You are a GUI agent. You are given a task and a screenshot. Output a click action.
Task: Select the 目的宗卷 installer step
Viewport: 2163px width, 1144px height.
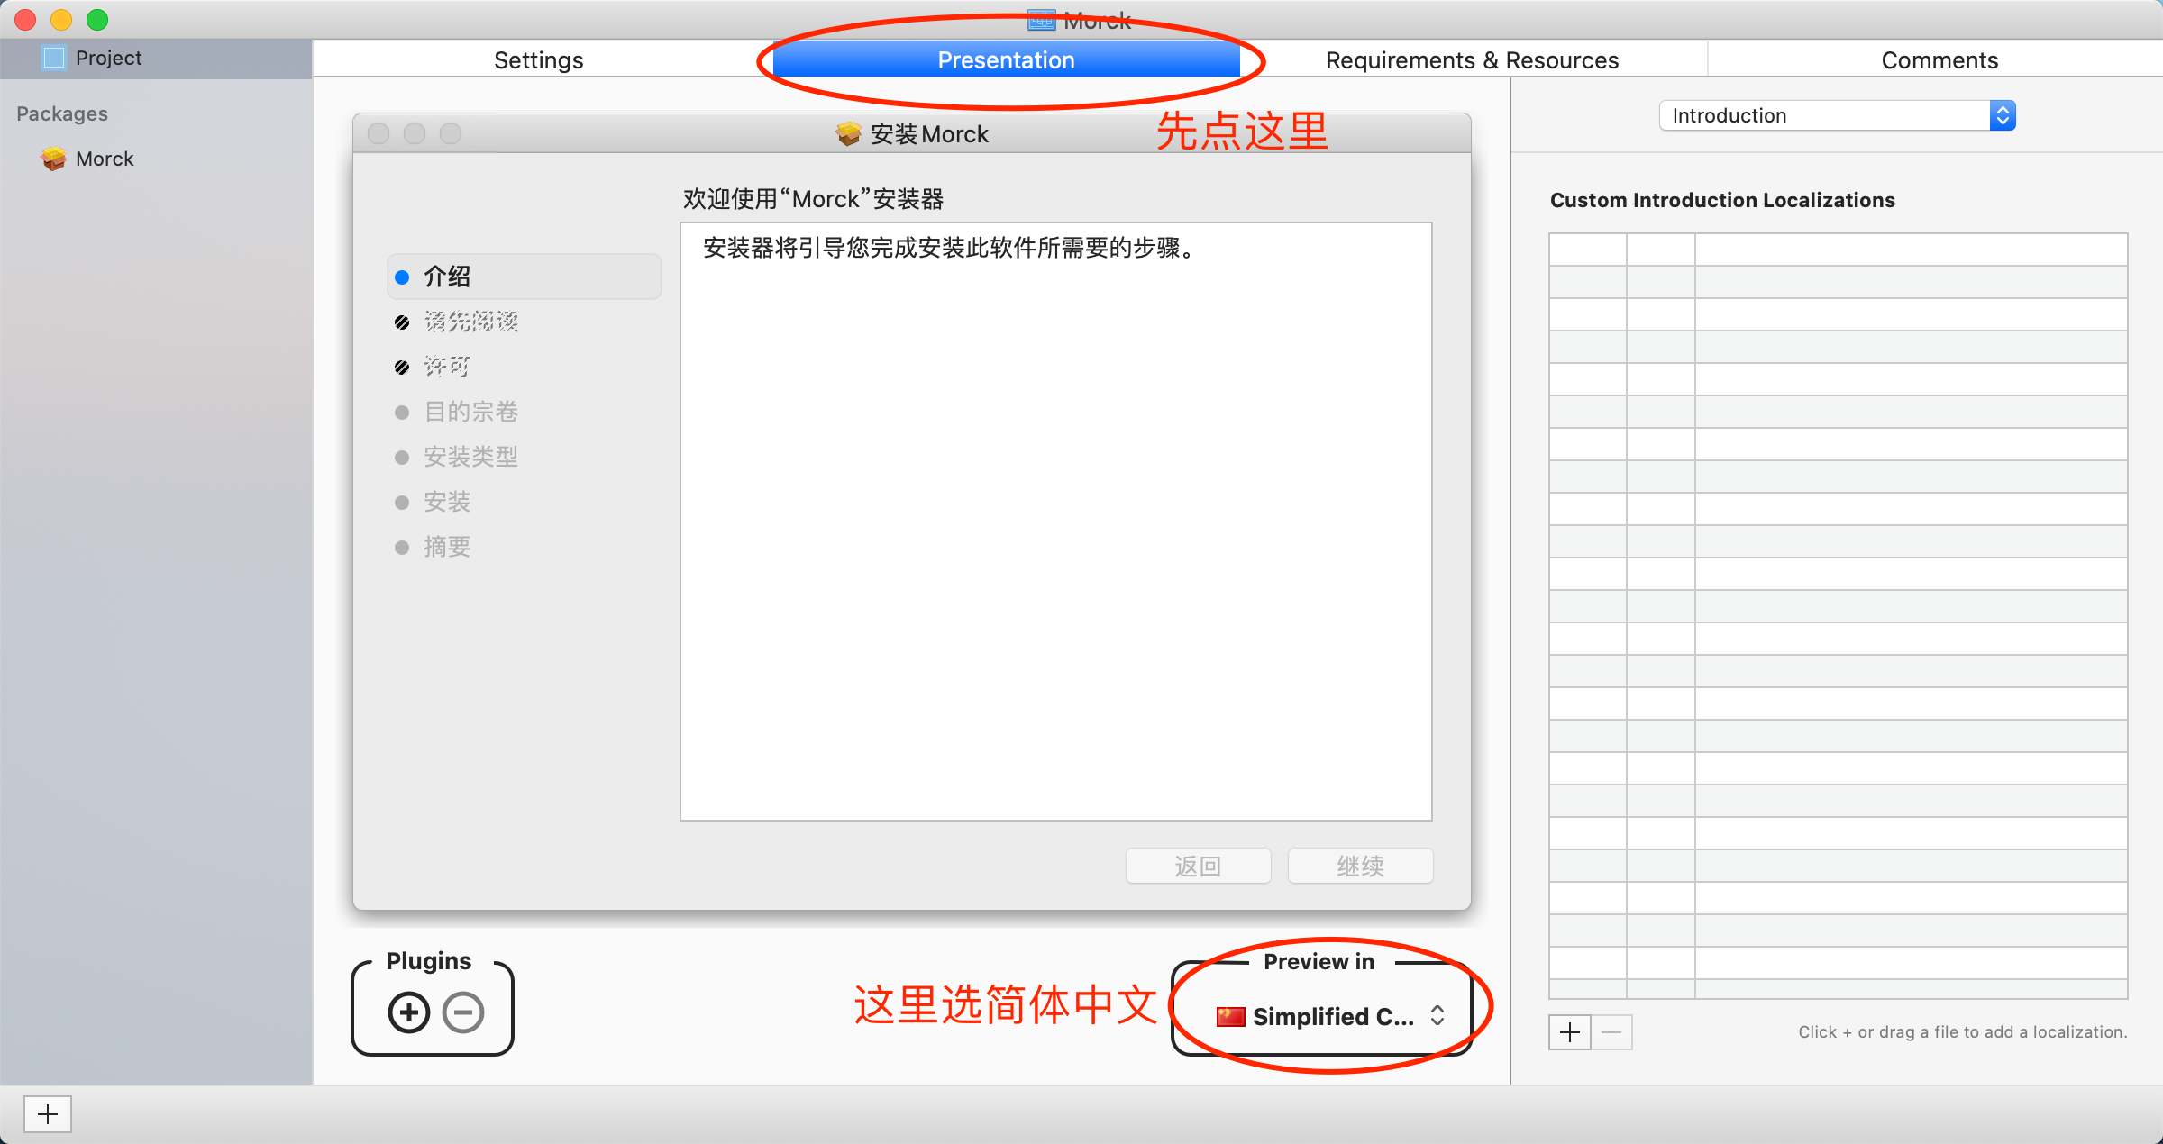[x=470, y=412]
